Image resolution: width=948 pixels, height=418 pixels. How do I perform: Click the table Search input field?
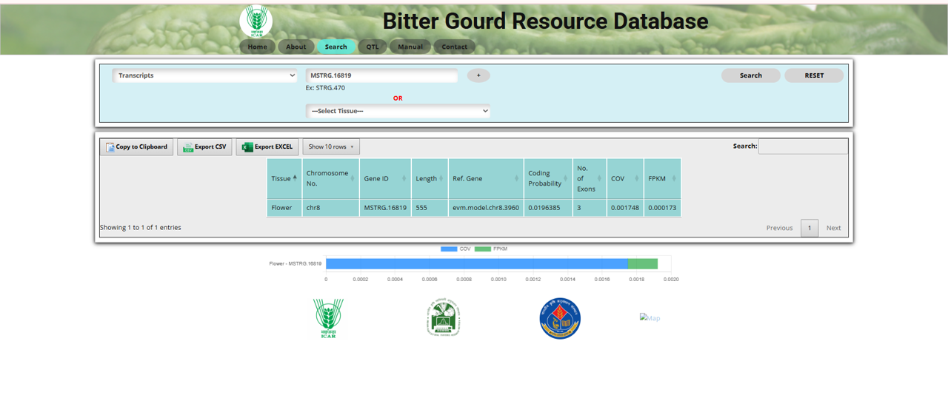click(803, 146)
